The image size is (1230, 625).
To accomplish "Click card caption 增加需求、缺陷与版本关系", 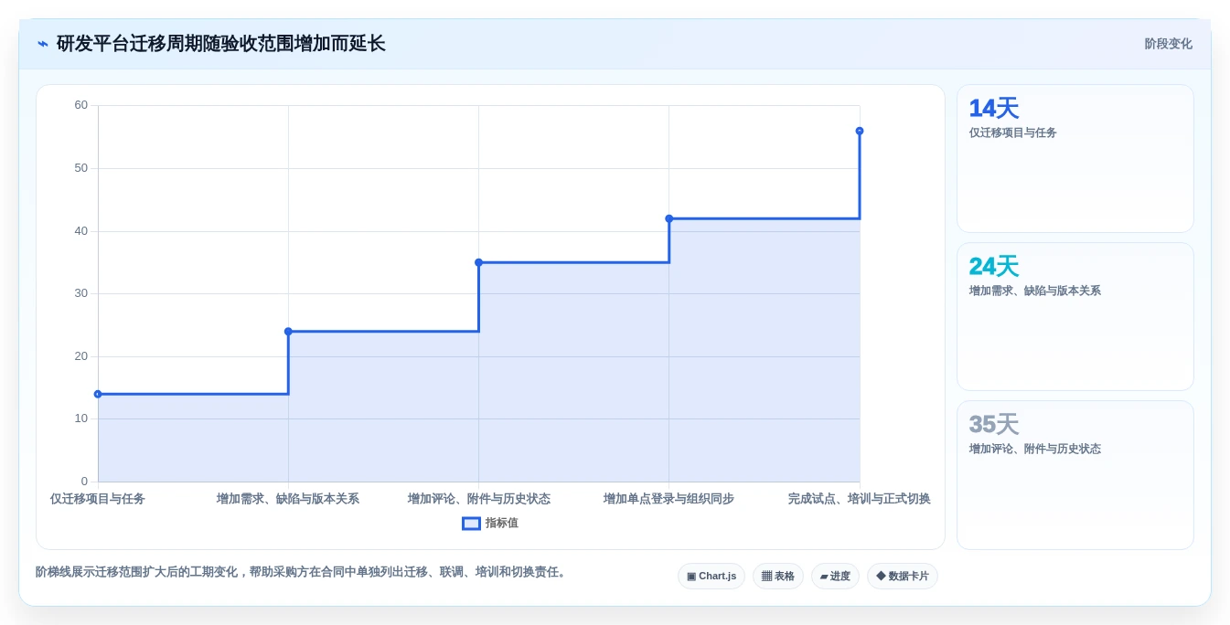I will tap(1035, 291).
